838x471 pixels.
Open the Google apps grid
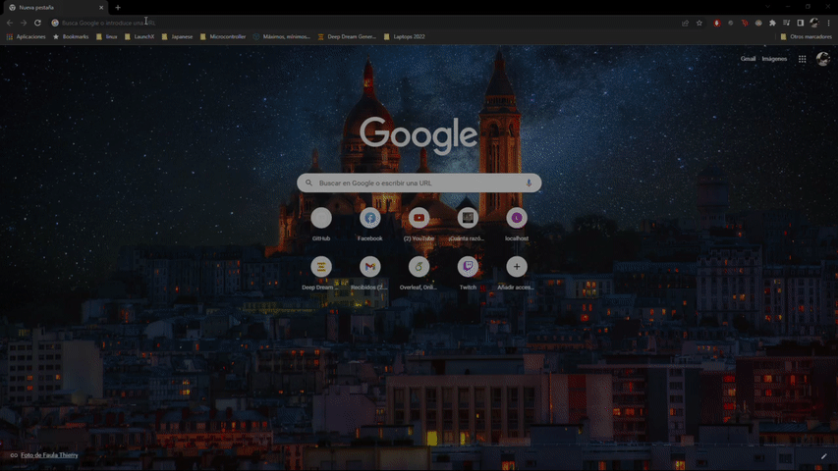[803, 59]
